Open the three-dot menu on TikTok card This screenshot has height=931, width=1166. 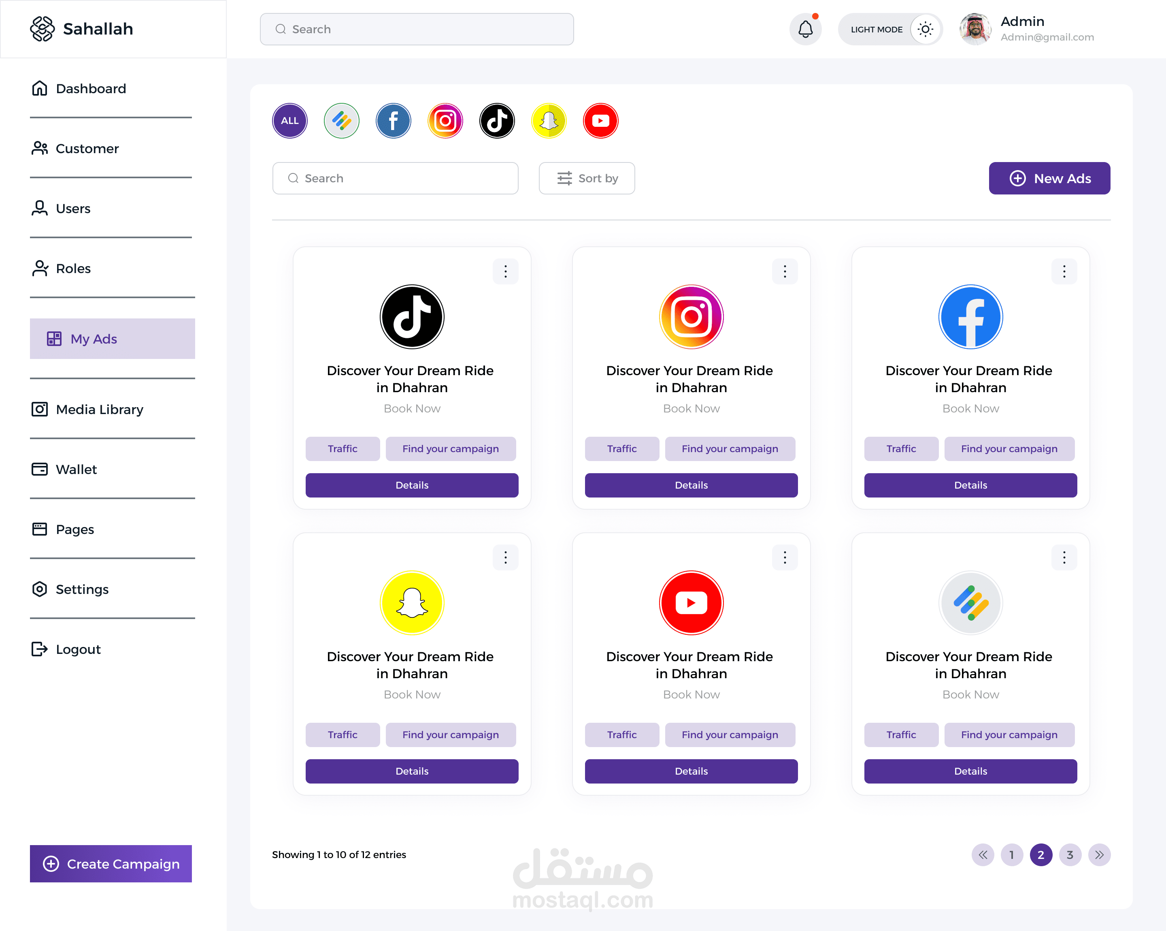click(506, 271)
